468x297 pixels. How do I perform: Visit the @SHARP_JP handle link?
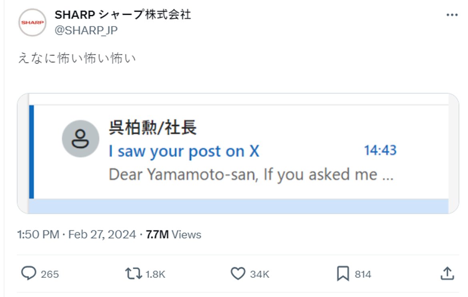click(x=86, y=30)
